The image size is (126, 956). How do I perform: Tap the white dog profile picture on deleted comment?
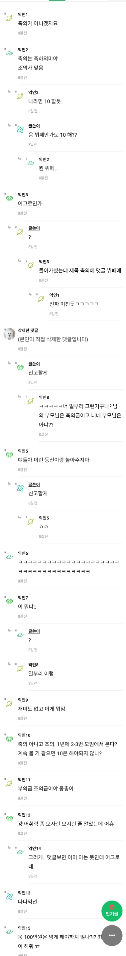point(9,334)
